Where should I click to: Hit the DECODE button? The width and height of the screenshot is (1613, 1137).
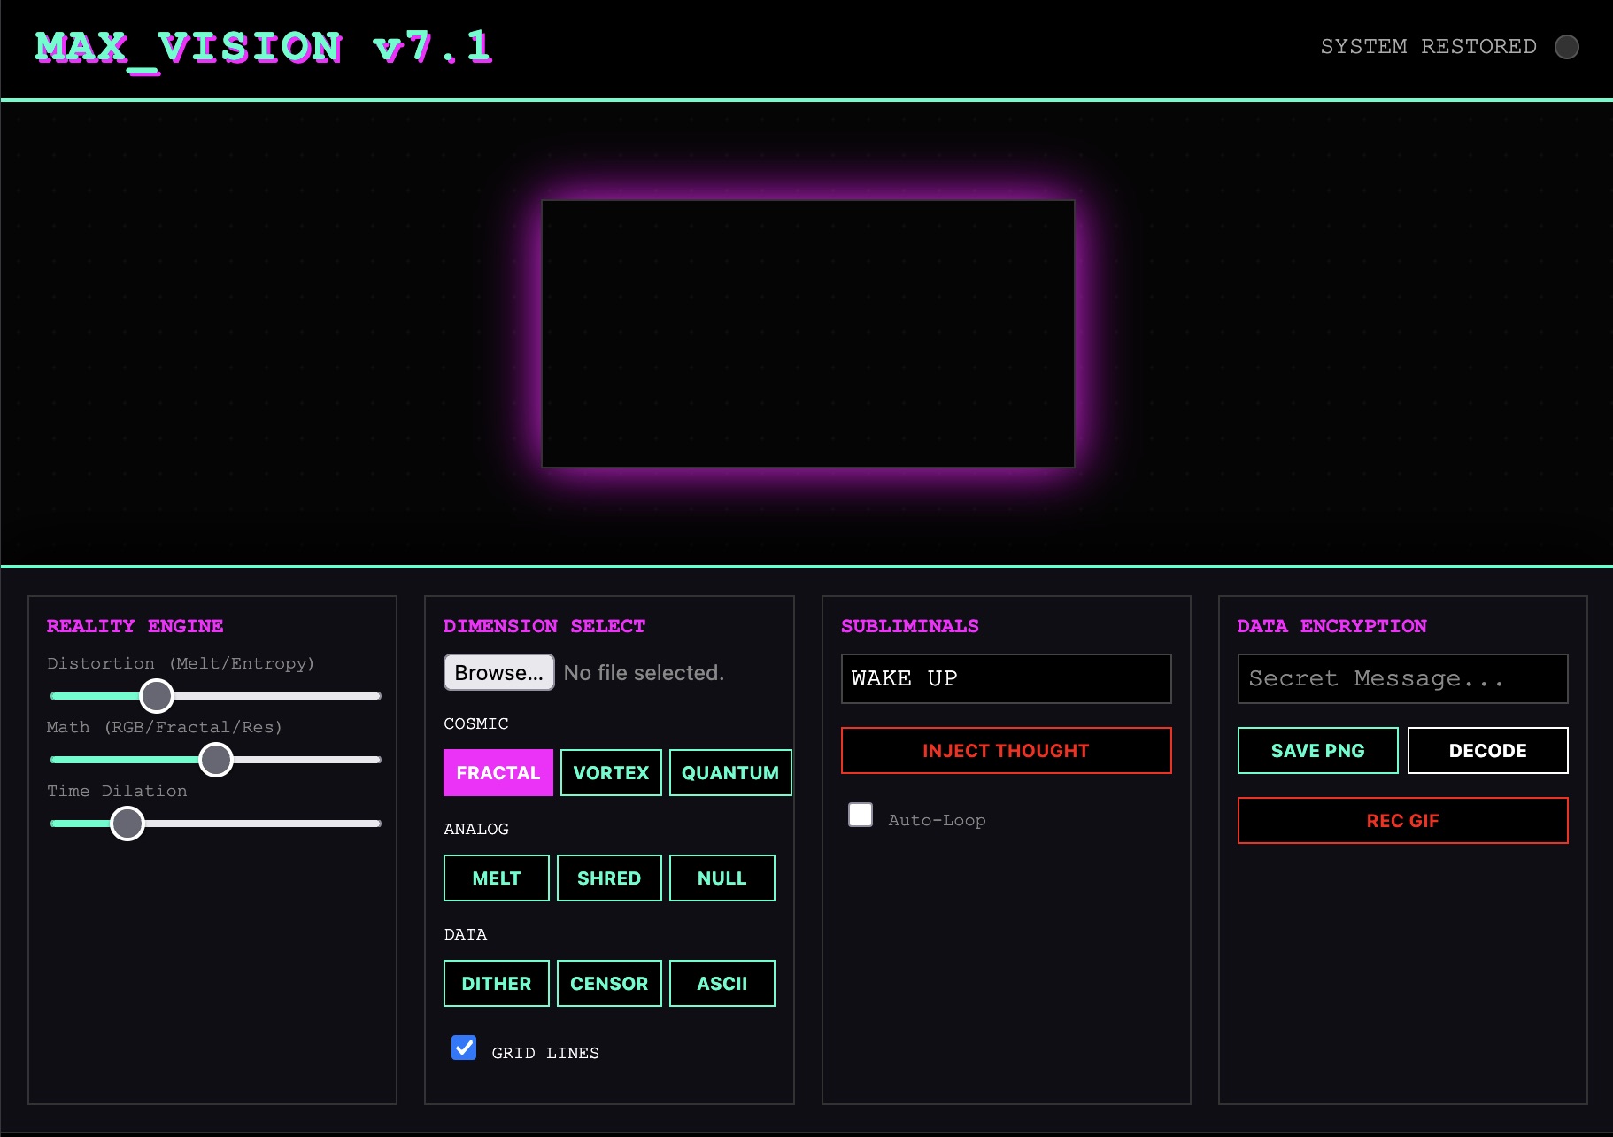[1487, 751]
